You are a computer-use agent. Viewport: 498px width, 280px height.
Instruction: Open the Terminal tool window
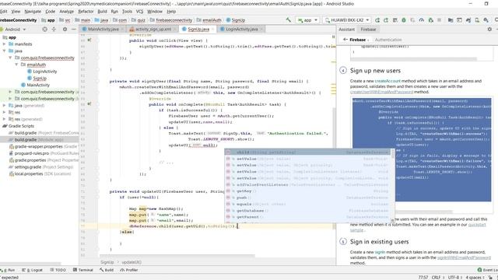(x=83, y=270)
